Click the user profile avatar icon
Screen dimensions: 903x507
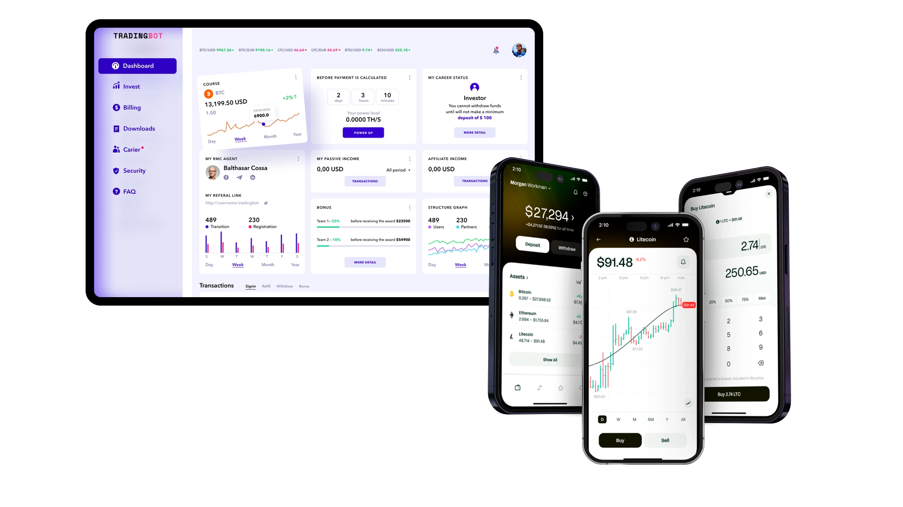(x=519, y=50)
